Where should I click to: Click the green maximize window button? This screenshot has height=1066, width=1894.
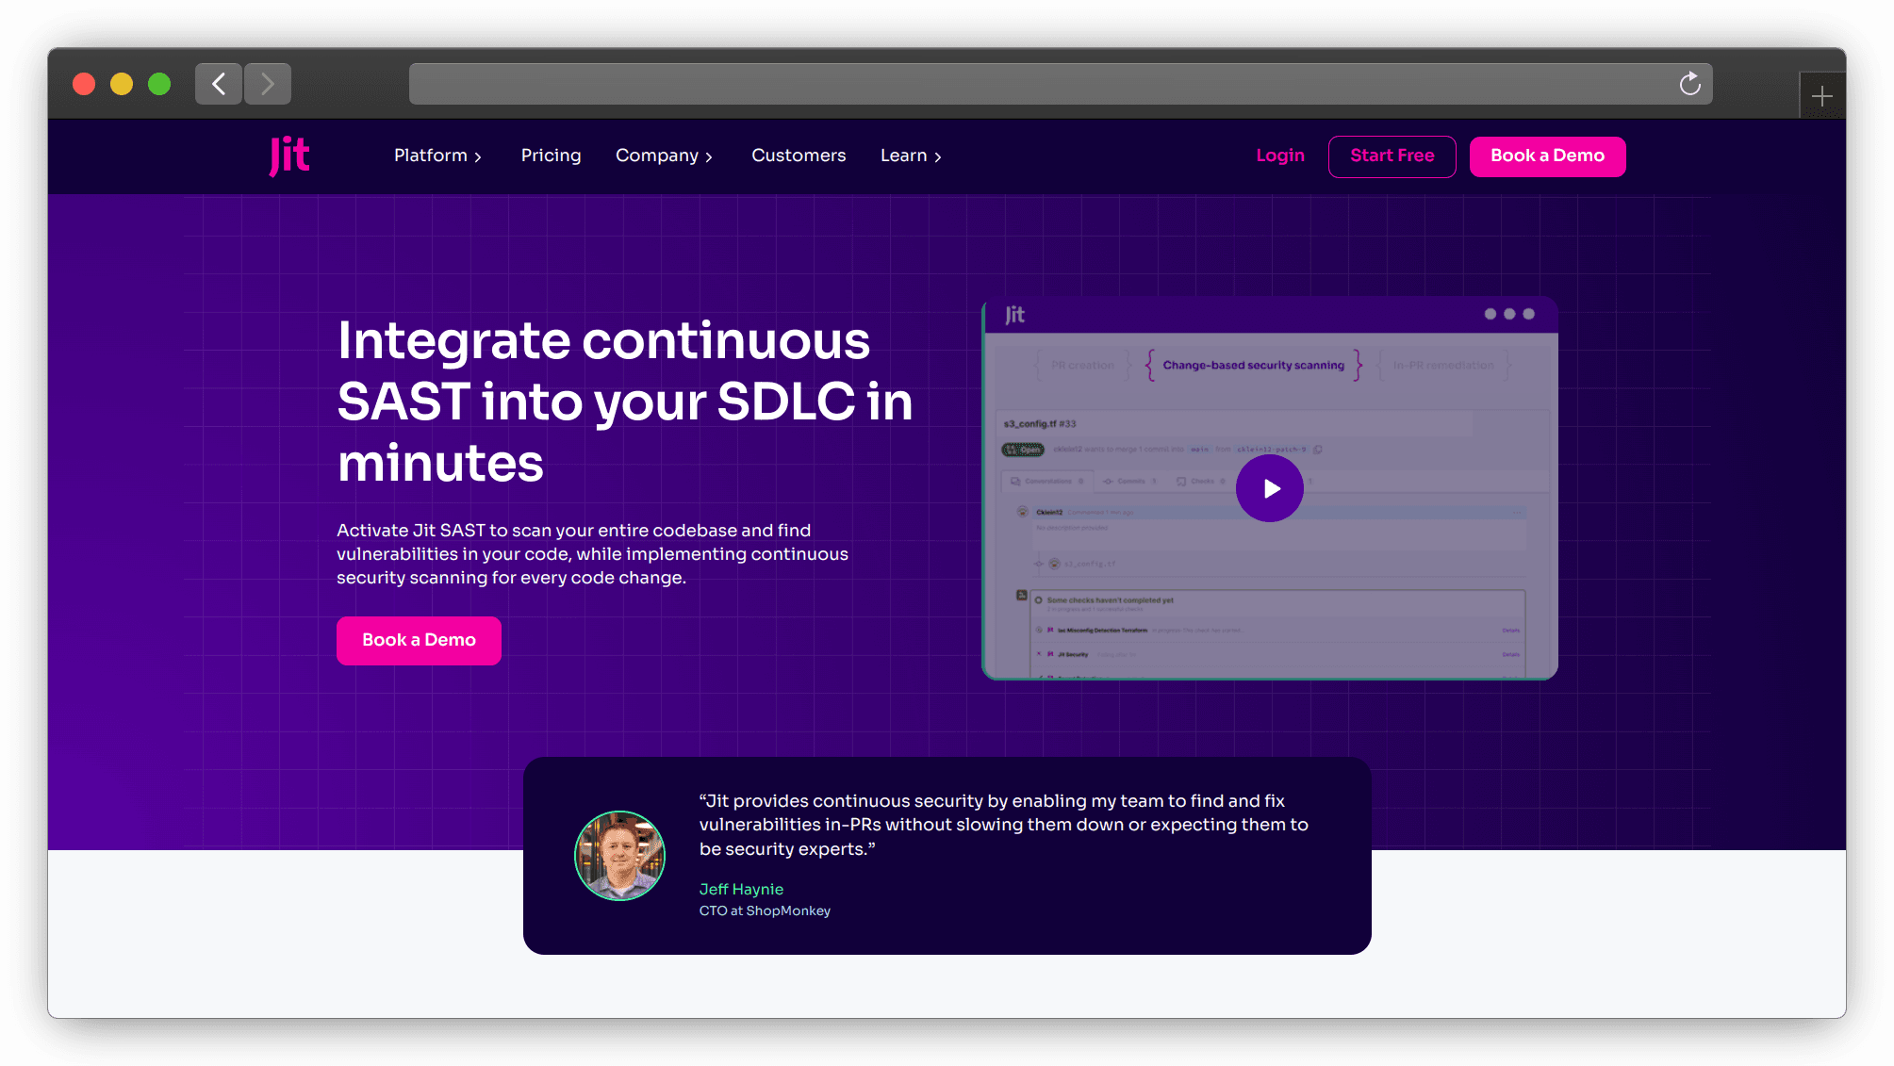159,84
